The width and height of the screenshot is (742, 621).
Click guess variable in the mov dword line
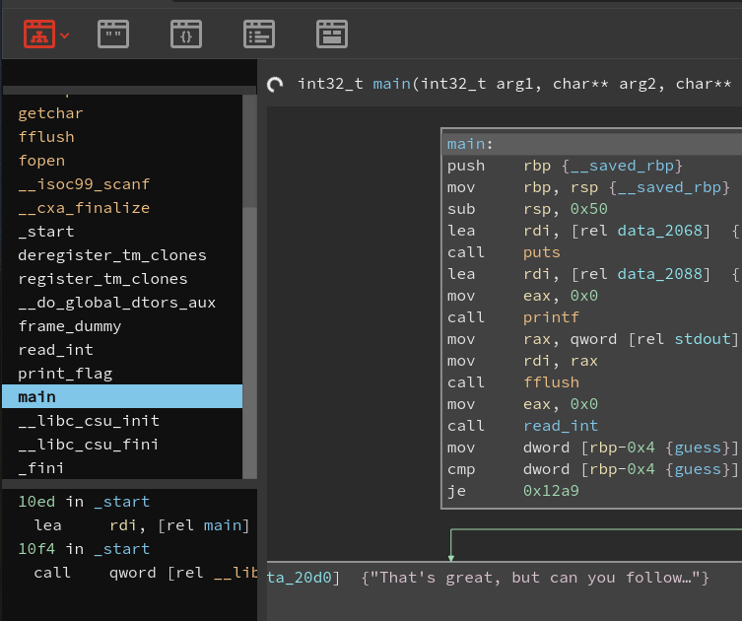point(698,448)
